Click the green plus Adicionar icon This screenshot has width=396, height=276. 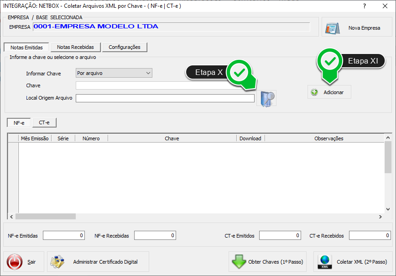pyautogui.click(x=314, y=92)
